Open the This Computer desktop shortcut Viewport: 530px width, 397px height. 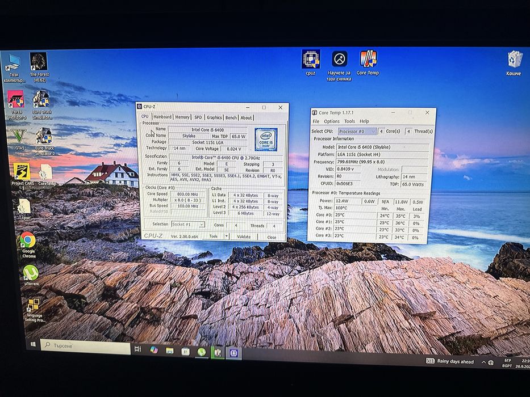[14, 69]
